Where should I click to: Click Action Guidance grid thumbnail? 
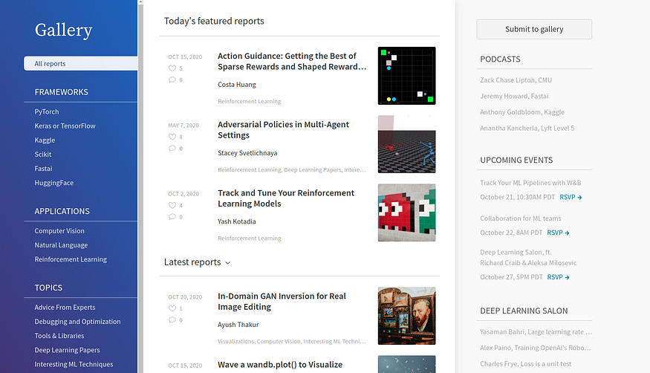pyautogui.click(x=406, y=76)
